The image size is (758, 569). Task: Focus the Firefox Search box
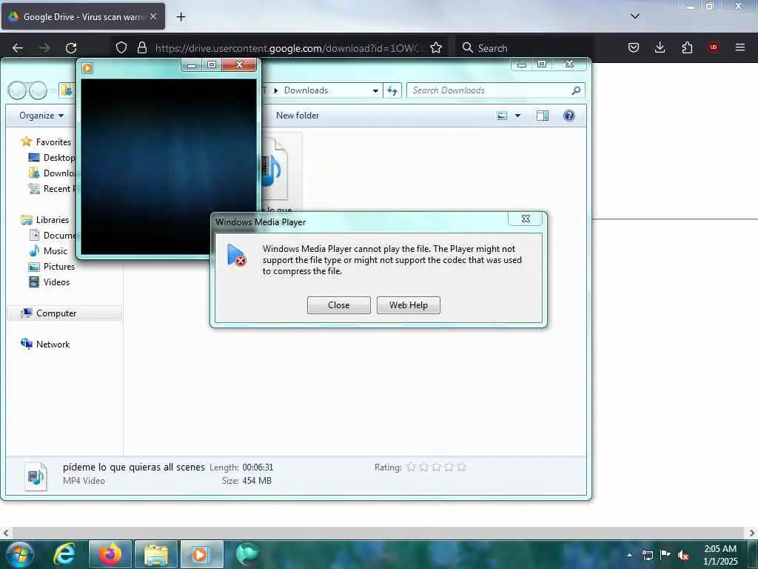pos(525,48)
